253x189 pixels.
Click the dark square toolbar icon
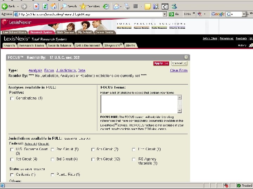click(x=136, y=6)
